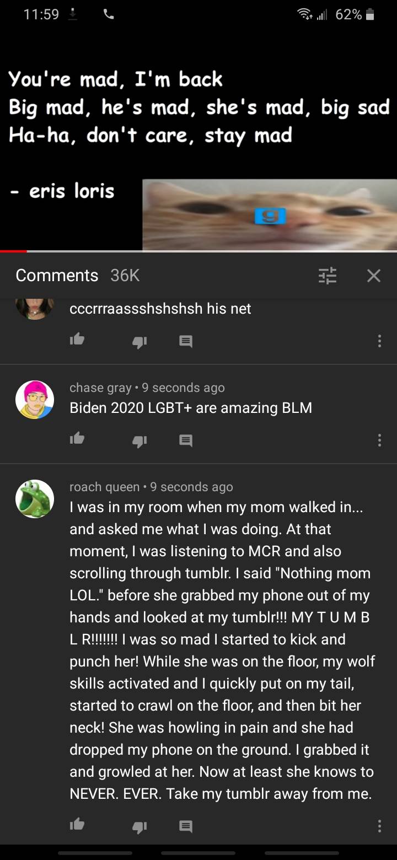Like the chase gray comment

[77, 439]
